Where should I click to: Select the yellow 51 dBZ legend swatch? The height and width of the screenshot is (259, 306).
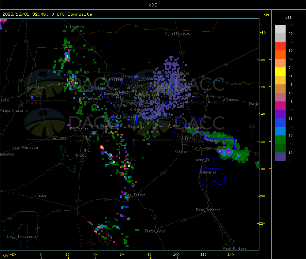click(x=280, y=72)
